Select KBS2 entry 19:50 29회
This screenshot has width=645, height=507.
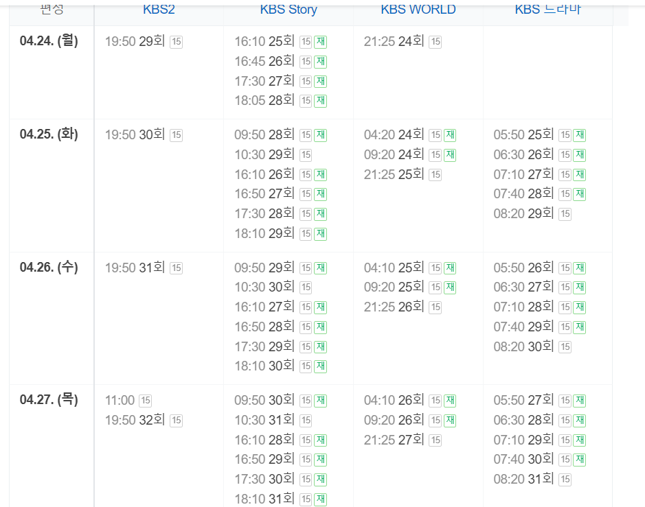(135, 41)
